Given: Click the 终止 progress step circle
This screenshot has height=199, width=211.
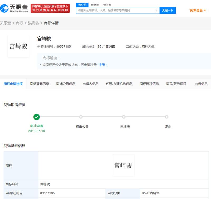Looking at the screenshot, I should coord(167,117).
